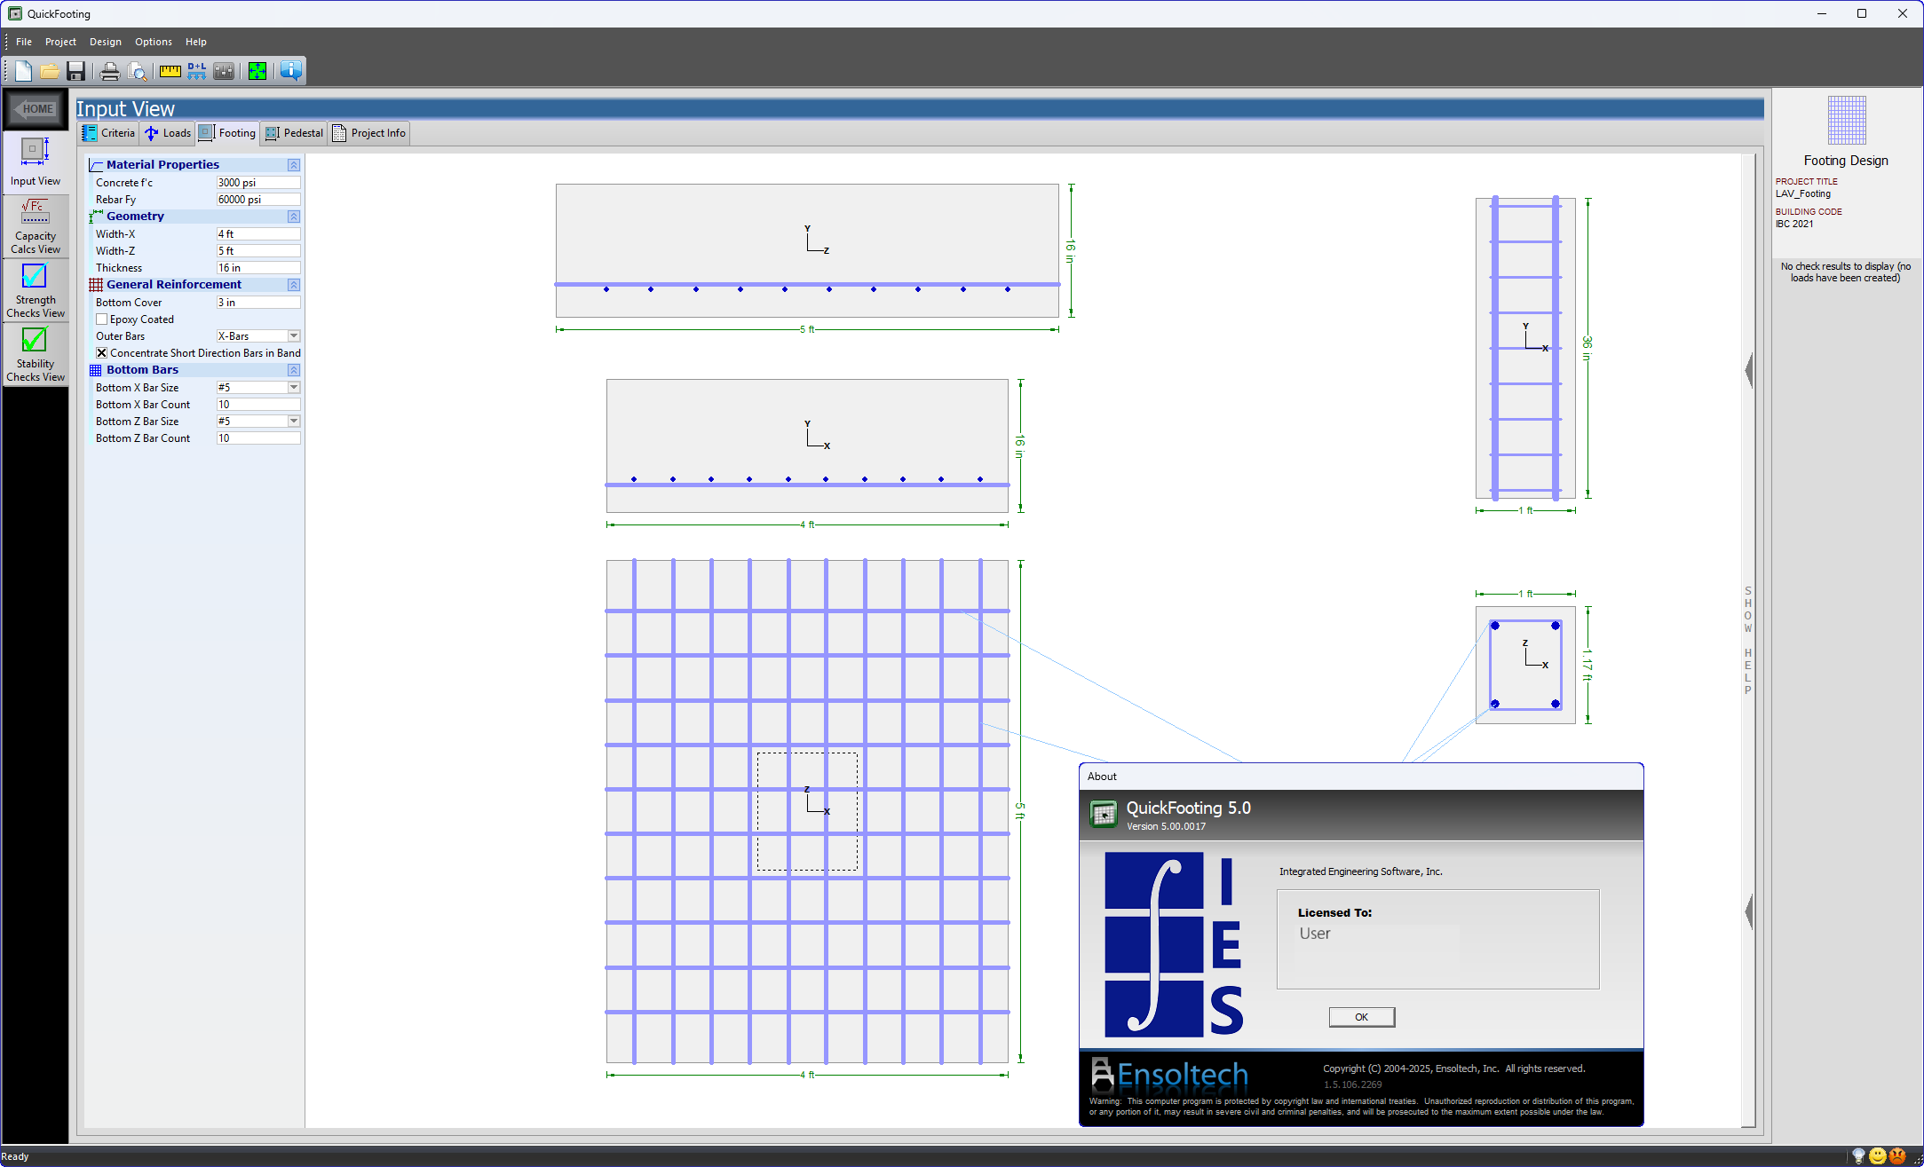Image resolution: width=1924 pixels, height=1167 pixels.
Task: Open the Outer Bars dropdown
Action: point(294,335)
